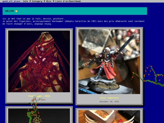Follow the Pixel Daynia 2026 title link
164x123 pixels.
point(39,96)
